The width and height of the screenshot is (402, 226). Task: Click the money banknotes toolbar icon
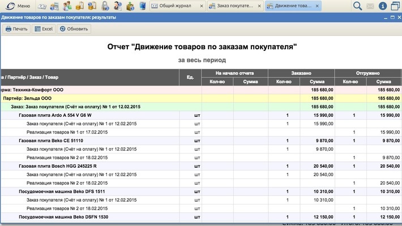[42, 6]
